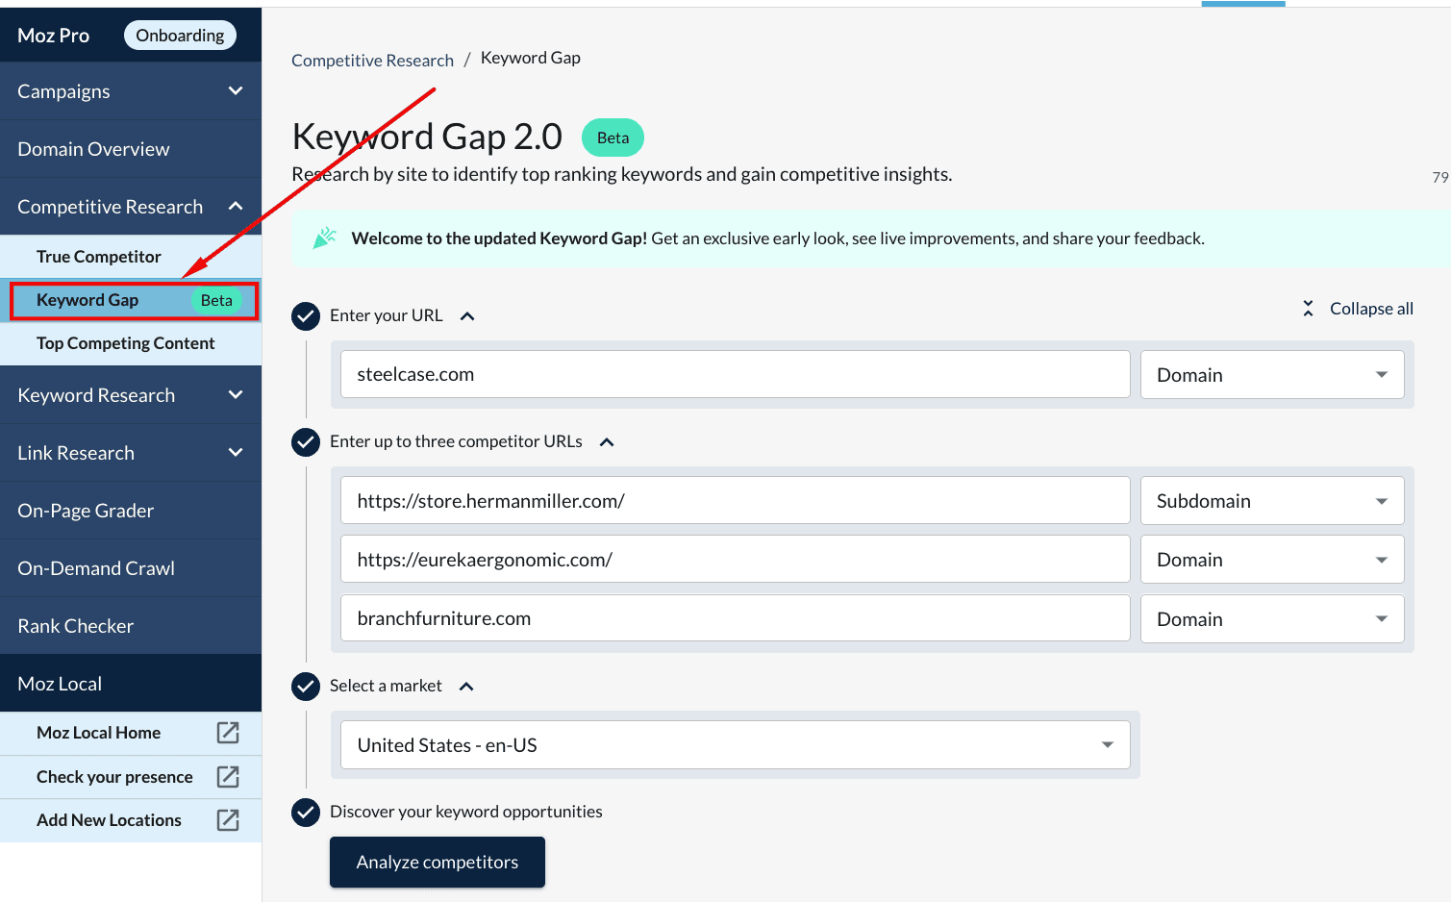Click checkmark circle beside Enter your URL
This screenshot has height=902, width=1451.
tap(306, 316)
